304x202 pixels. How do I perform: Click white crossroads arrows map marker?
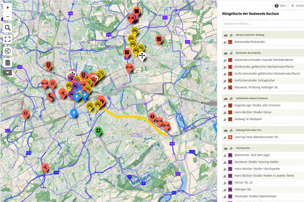click(142, 56)
